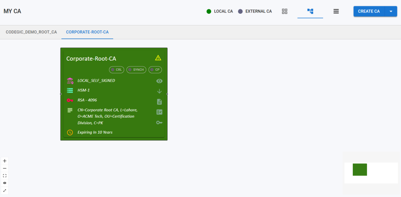Viewport: 401px width, 197px height.
Task: Select the CORPORATE-ROOT-CA tab
Action: (x=87, y=32)
